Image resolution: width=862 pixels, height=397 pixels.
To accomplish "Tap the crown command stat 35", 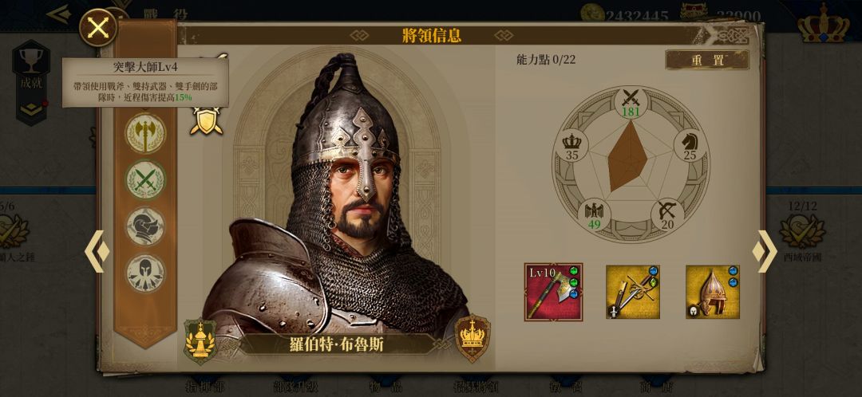I will pyautogui.click(x=571, y=147).
